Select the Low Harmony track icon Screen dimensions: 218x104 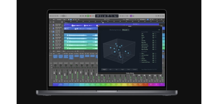[x=53, y=48]
